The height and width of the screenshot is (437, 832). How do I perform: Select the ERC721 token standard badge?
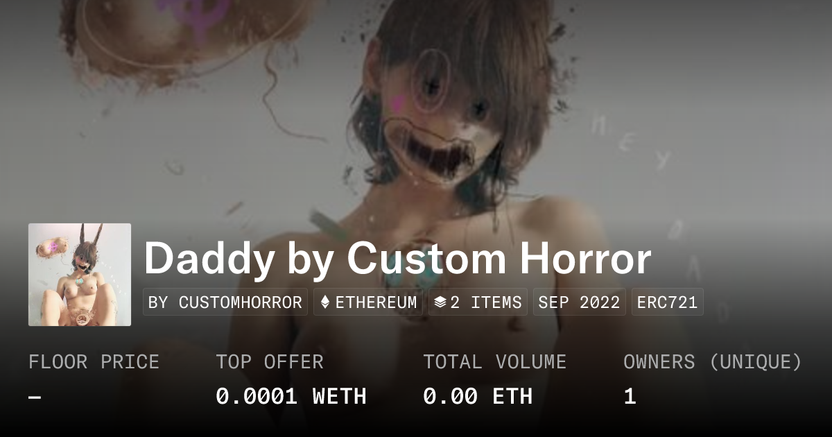pyautogui.click(x=667, y=302)
